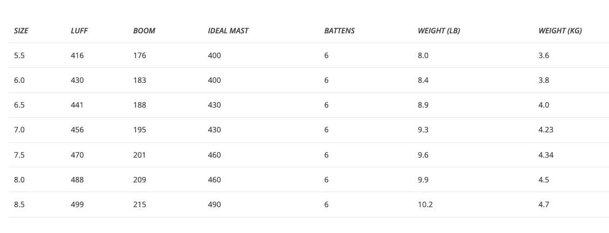Select the battens cell in size 7.0 row
The height and width of the screenshot is (233, 609).
coord(326,130)
